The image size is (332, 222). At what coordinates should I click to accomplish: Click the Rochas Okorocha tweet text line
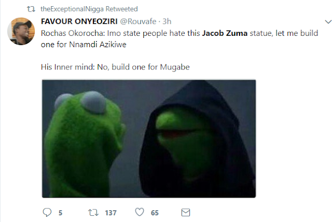pyautogui.click(x=179, y=33)
